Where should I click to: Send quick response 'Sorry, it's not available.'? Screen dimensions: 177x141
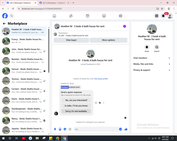point(76,111)
